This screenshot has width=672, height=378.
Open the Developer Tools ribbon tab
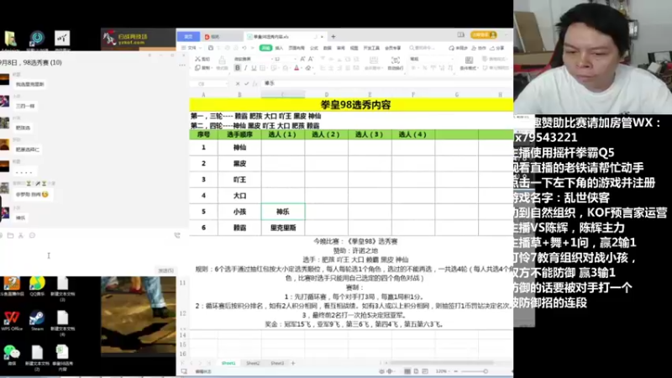coord(371,48)
